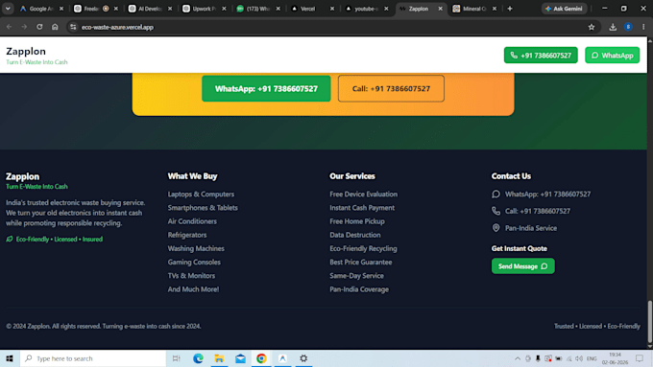Open Chrome downloads icon
Image resolution: width=653 pixels, height=367 pixels.
[613, 27]
